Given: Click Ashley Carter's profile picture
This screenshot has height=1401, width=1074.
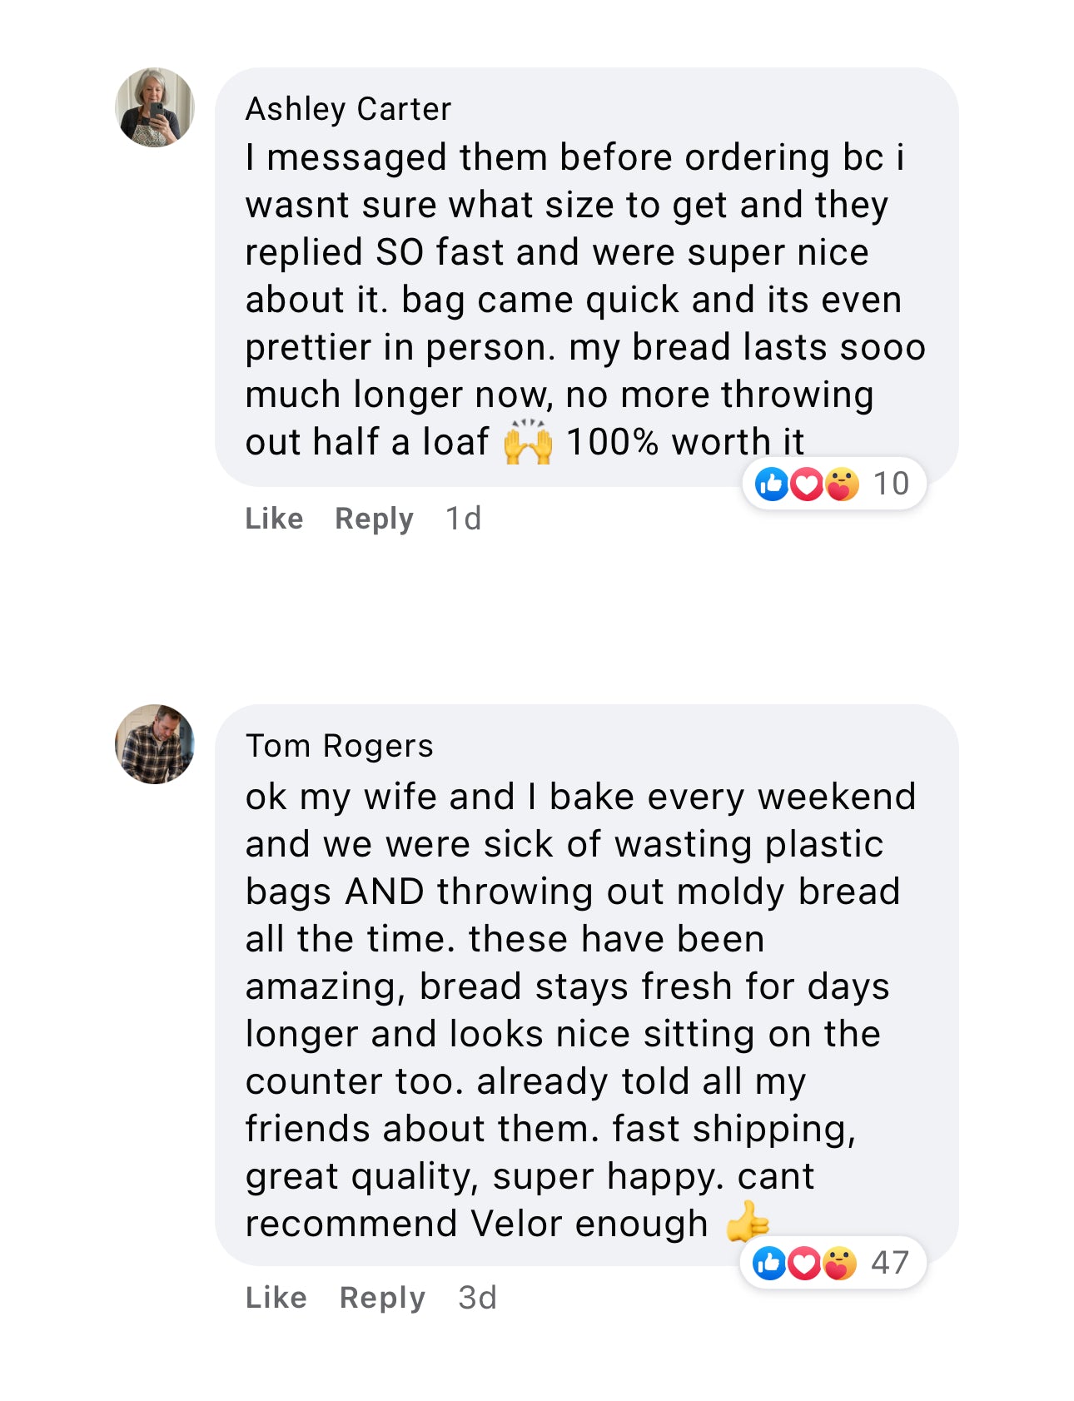Looking at the screenshot, I should coord(155,107).
